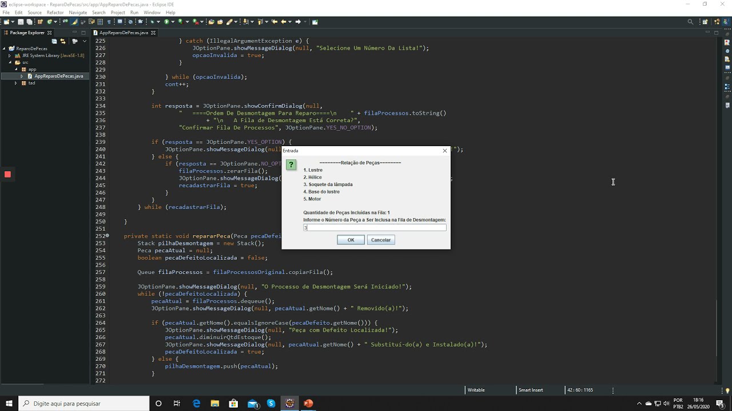Click the Next Annotation icon
The image size is (732, 411).
245,22
